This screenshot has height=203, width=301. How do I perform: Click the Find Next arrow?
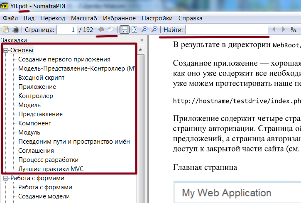click(284, 29)
